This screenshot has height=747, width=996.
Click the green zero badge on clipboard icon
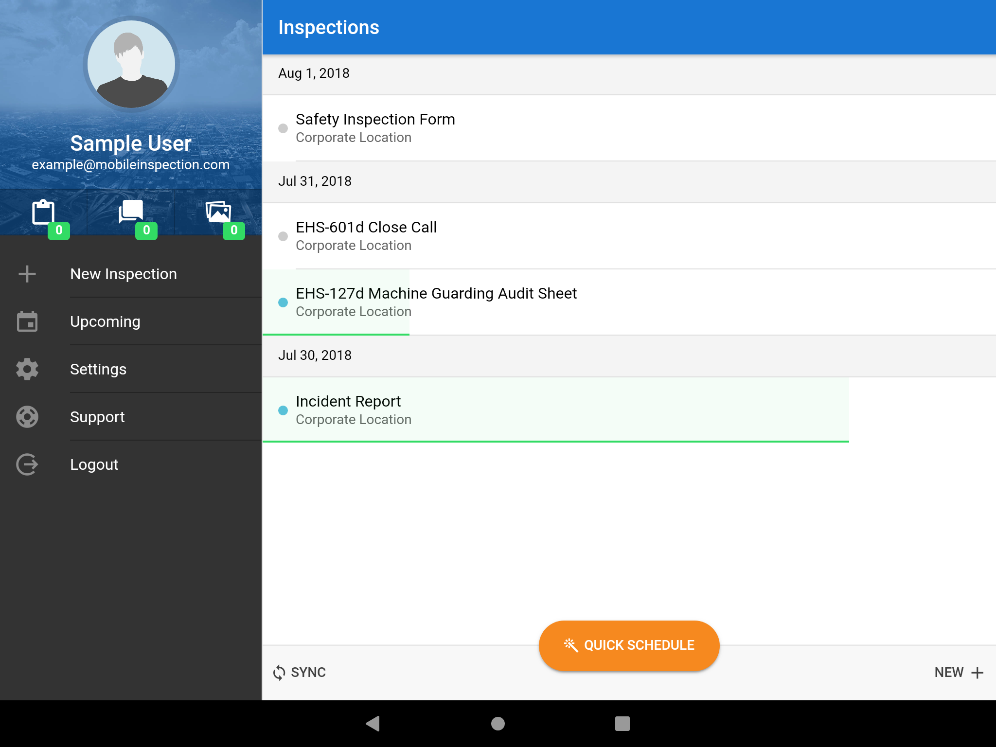[59, 230]
